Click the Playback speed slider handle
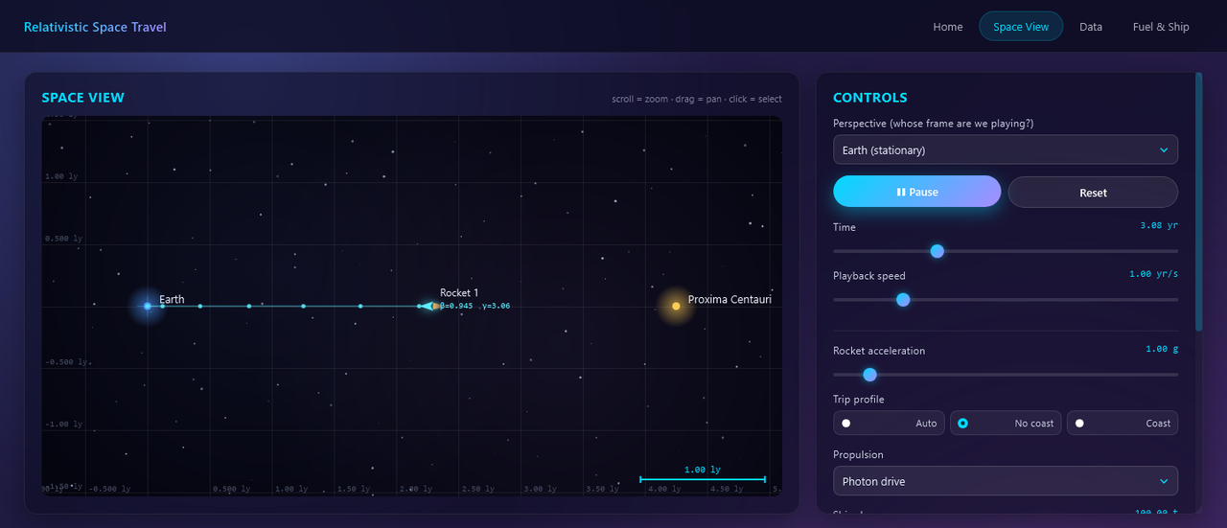The height and width of the screenshot is (528, 1227). pyautogui.click(x=903, y=299)
